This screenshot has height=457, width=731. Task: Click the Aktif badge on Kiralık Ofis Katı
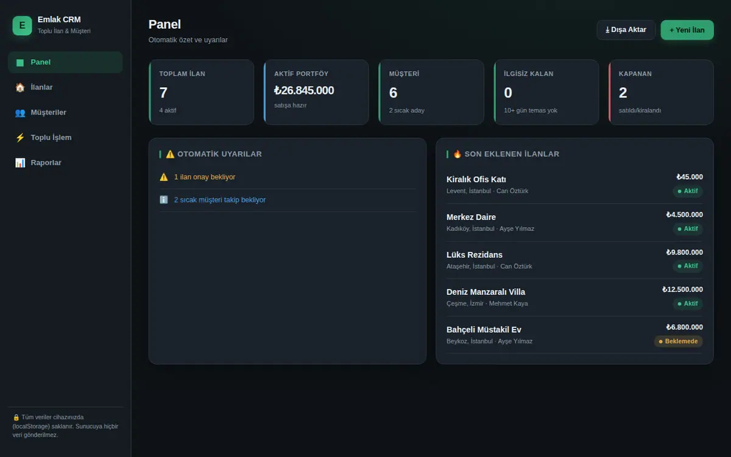pyautogui.click(x=688, y=191)
